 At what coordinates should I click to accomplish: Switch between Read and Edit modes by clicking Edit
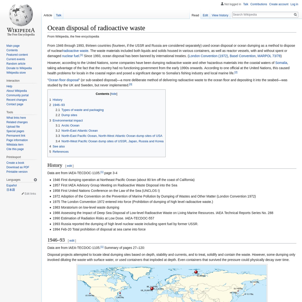pos(205,15)
